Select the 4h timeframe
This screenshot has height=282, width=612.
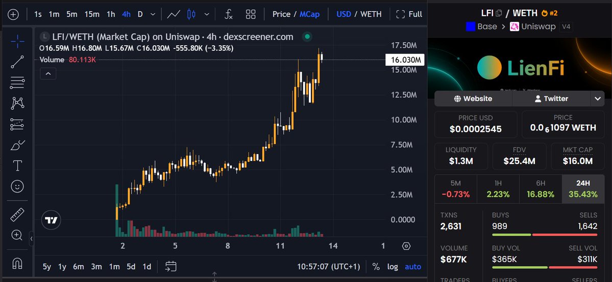pyautogui.click(x=127, y=14)
